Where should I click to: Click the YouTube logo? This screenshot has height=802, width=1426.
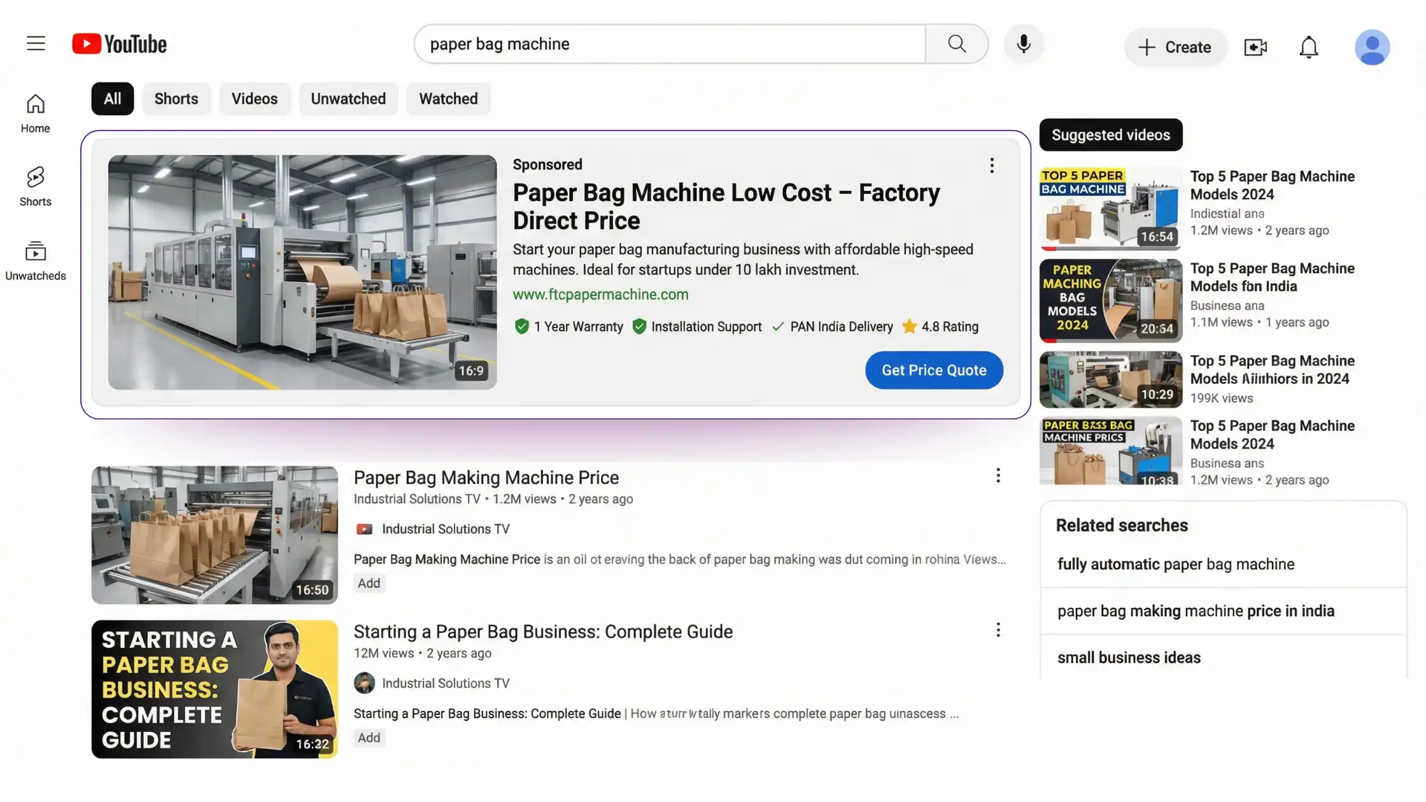pos(120,44)
